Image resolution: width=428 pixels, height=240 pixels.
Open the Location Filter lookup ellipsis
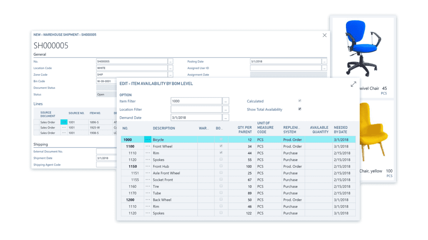(226, 109)
